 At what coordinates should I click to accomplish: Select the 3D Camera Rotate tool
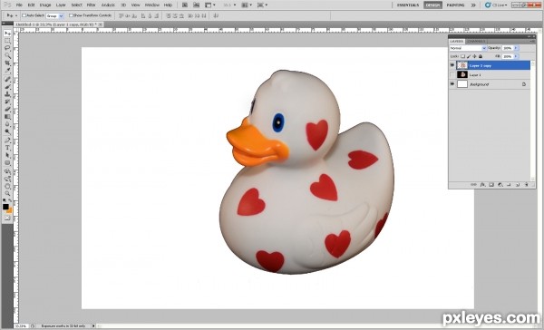[x=7, y=180]
